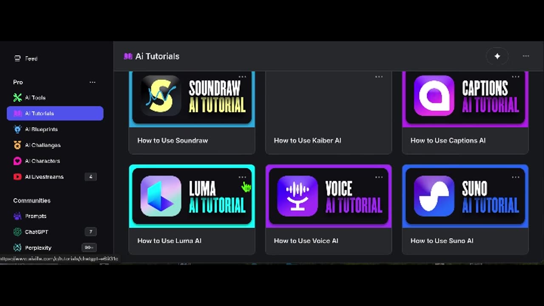Image resolution: width=544 pixels, height=306 pixels.
Task: Open How to Use Captions AI post
Action: [448, 140]
